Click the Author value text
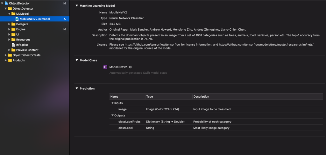Screen dimensions: 326x155 coord(178,30)
